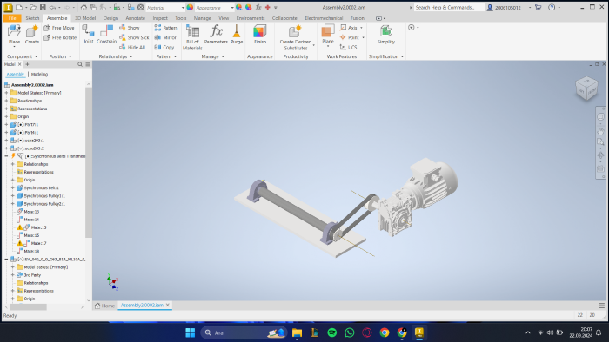The image size is (609, 342).
Task: Click the ViewCube in the viewport
Action: [586, 89]
